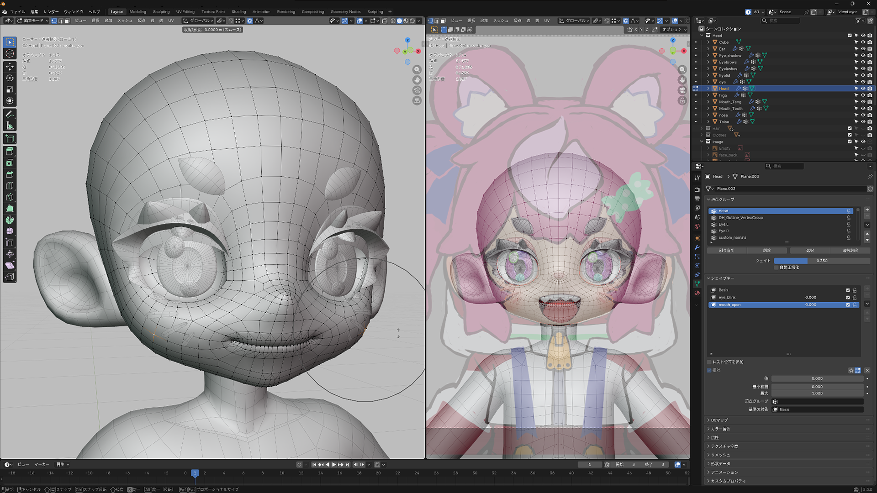Select the Poly Build tool
The height and width of the screenshot is (493, 877).
10,209
